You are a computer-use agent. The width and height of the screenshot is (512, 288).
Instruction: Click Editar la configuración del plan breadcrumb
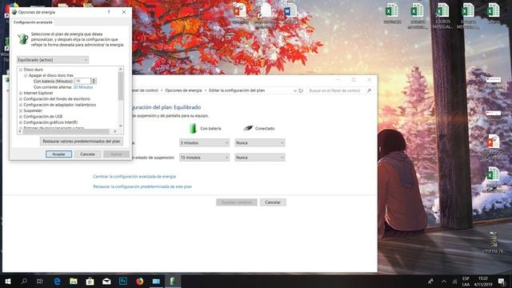[237, 90]
